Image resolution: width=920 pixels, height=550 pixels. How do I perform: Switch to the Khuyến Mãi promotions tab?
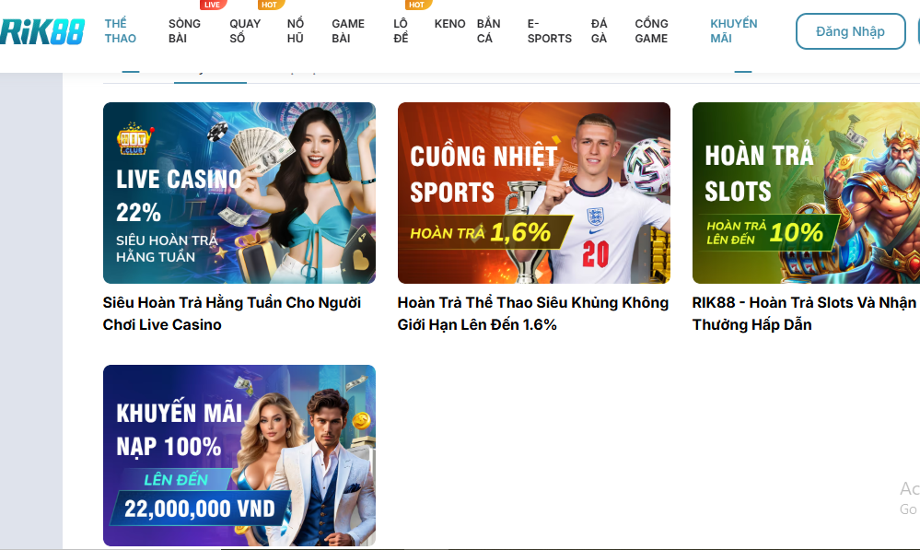pyautogui.click(x=733, y=31)
